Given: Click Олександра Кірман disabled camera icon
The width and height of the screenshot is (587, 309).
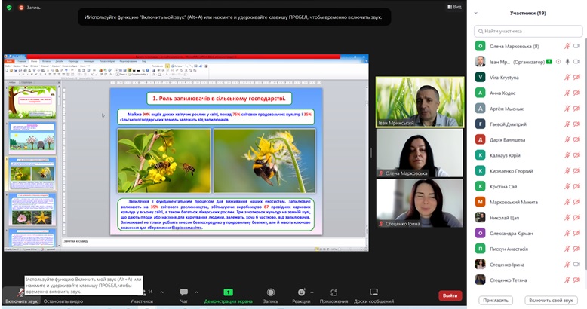Looking at the screenshot, I should pos(577,233).
